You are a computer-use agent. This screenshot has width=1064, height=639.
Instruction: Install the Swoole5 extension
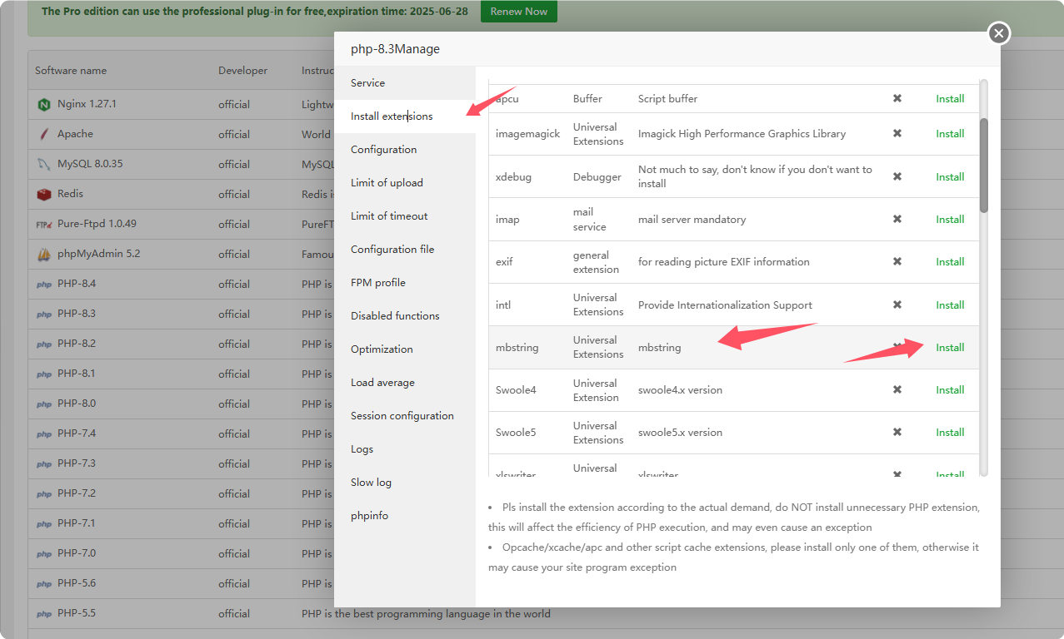950,433
